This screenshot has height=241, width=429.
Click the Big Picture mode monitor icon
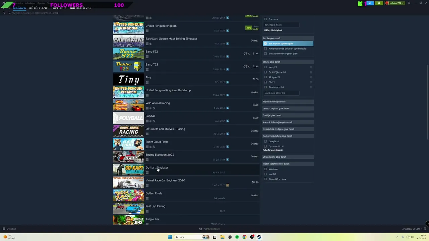click(x=409, y=3)
